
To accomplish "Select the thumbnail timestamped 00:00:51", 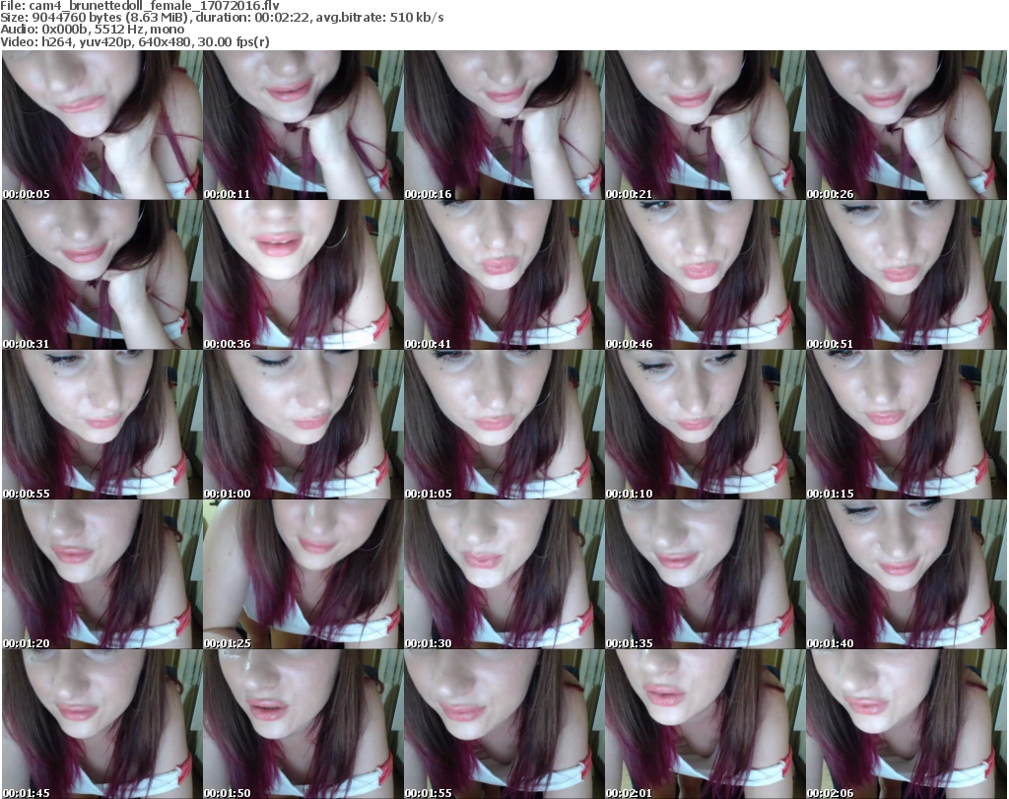I will click(x=907, y=275).
